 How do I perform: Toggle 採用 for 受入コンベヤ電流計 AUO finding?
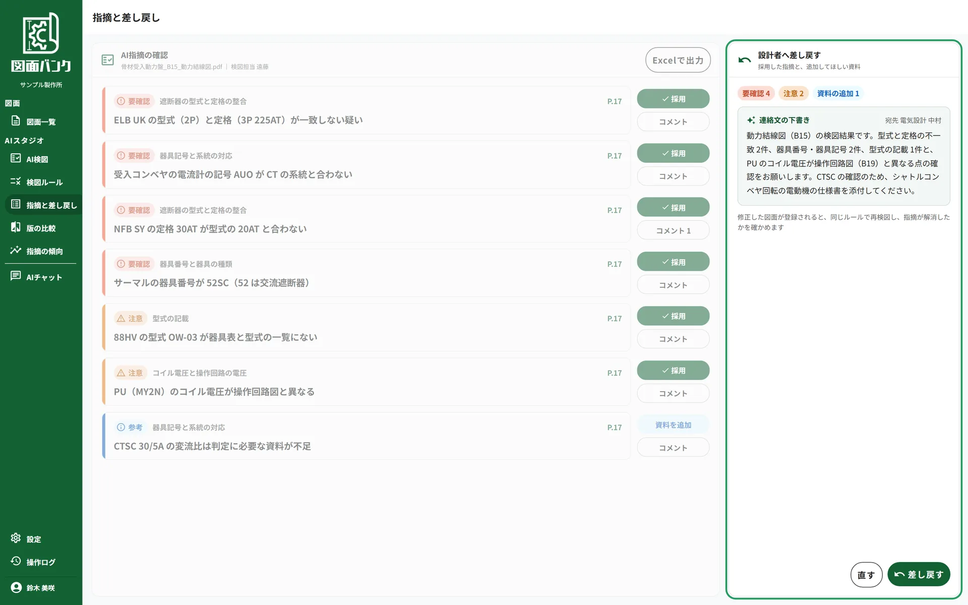coord(673,153)
